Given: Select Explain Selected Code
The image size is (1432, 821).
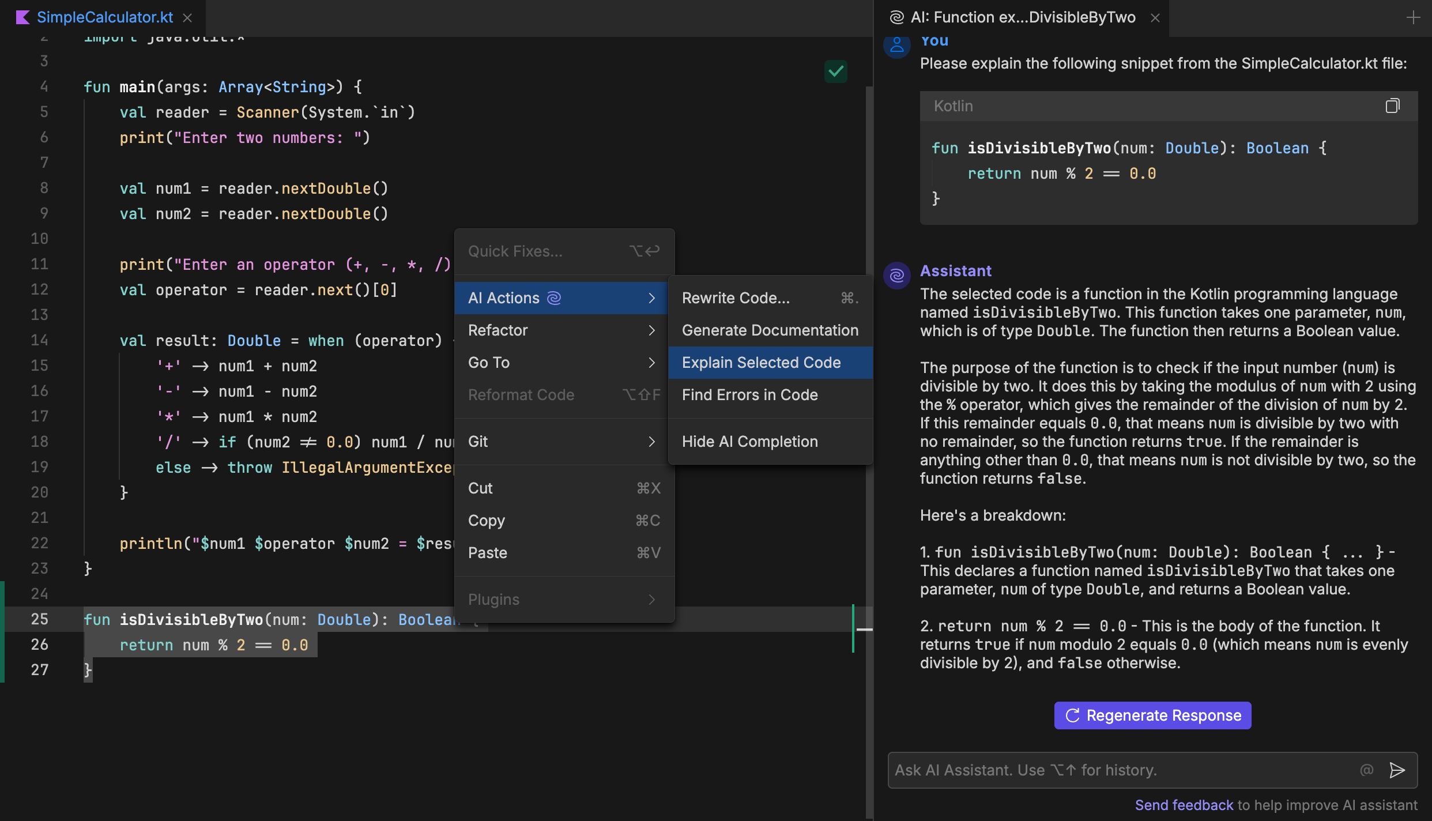Looking at the screenshot, I should (762, 362).
